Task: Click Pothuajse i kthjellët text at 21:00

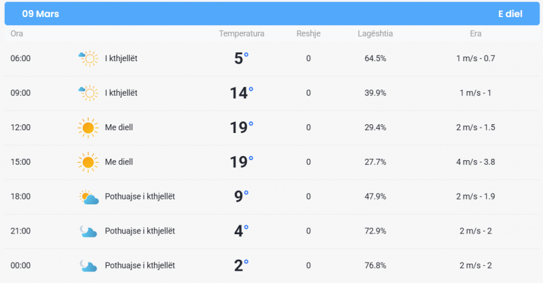Action: click(x=140, y=231)
